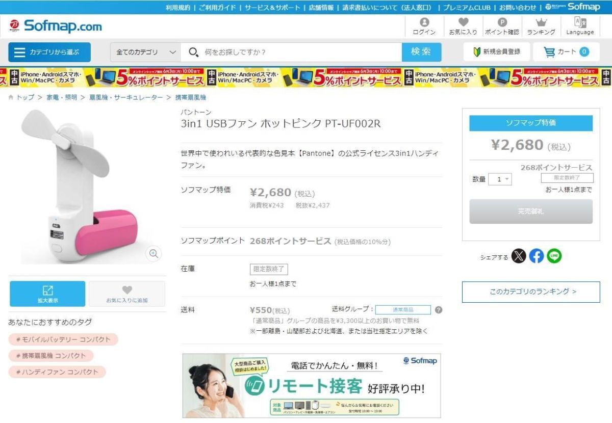This screenshot has width=612, height=423.
Task: Go to 扇風機・サーキュレーター breadcrumb
Action: 126,97
